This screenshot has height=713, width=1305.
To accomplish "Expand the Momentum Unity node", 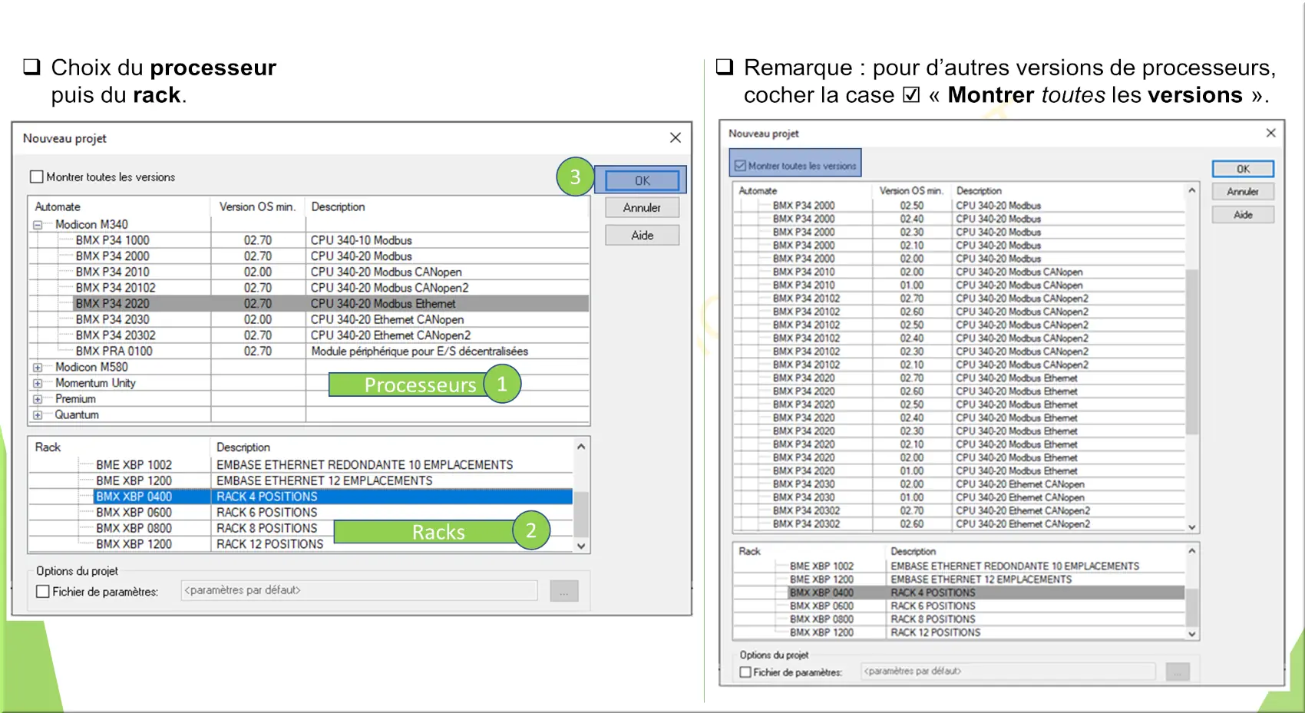I will pos(38,383).
